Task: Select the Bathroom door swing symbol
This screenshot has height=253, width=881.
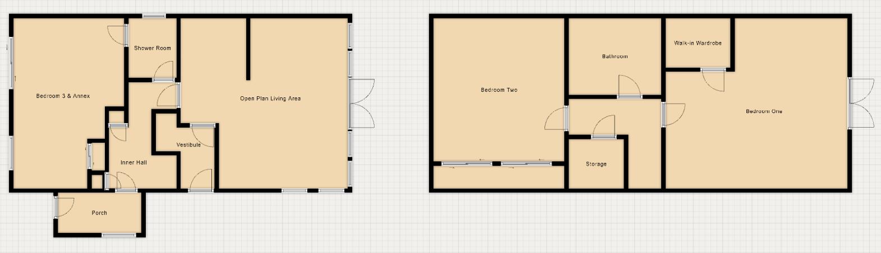Action: (x=629, y=87)
